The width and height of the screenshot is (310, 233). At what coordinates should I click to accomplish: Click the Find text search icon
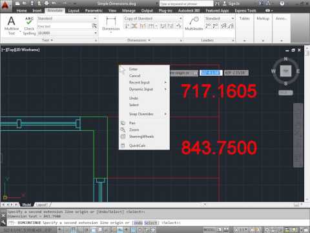(94, 26)
